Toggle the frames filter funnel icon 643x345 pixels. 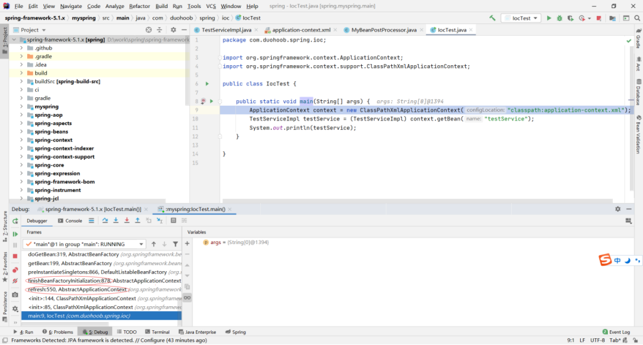point(175,244)
